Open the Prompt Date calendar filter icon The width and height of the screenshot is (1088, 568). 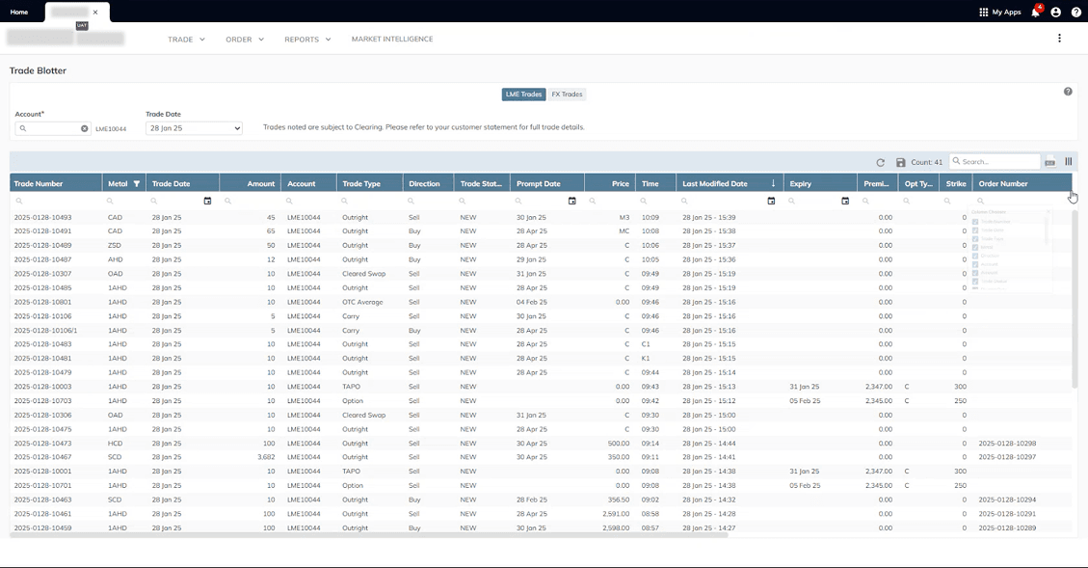tap(572, 201)
